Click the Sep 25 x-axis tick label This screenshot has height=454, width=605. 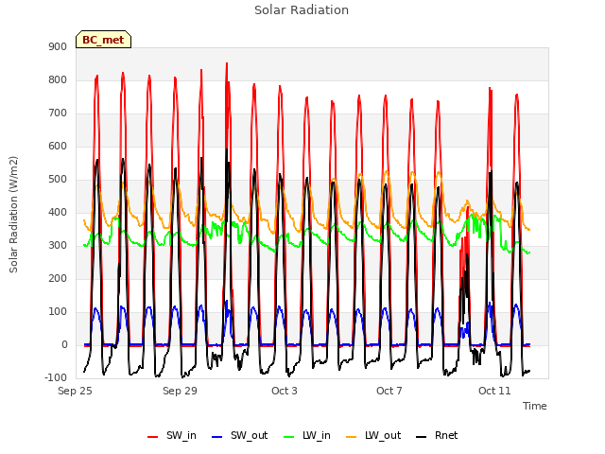pos(76,391)
